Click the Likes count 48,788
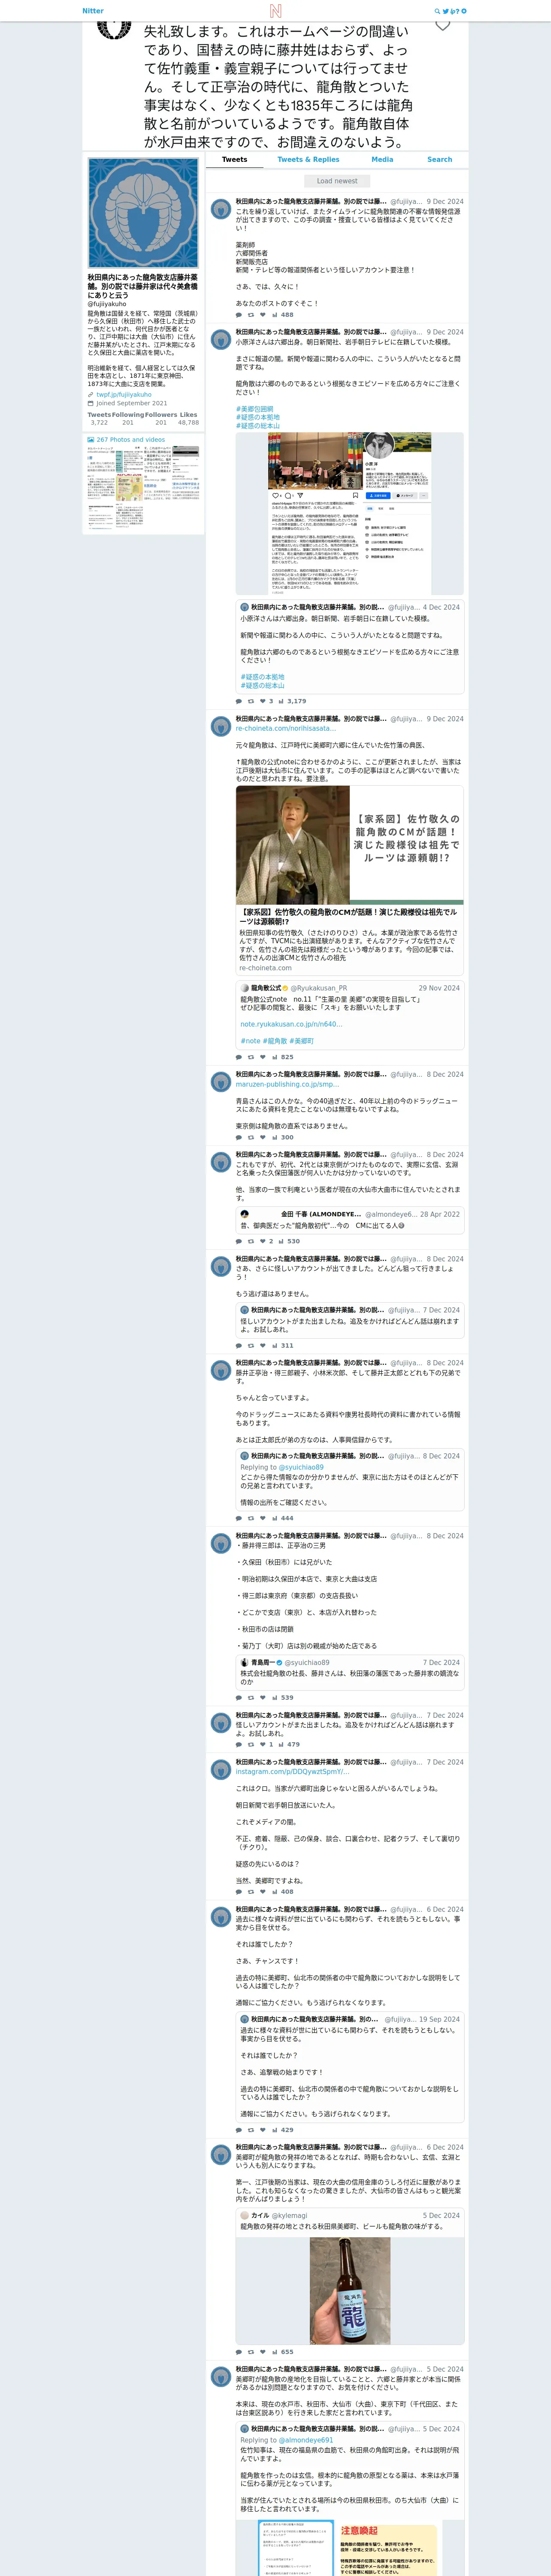Image resolution: width=551 pixels, height=2576 pixels. 188,423
